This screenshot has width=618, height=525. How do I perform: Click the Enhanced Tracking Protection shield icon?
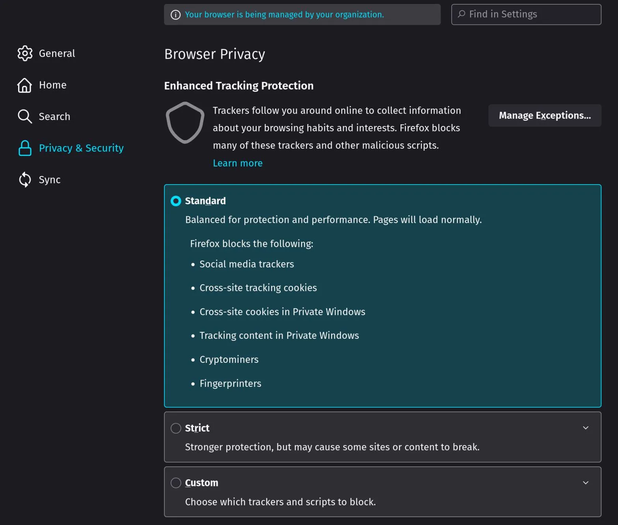(x=185, y=122)
